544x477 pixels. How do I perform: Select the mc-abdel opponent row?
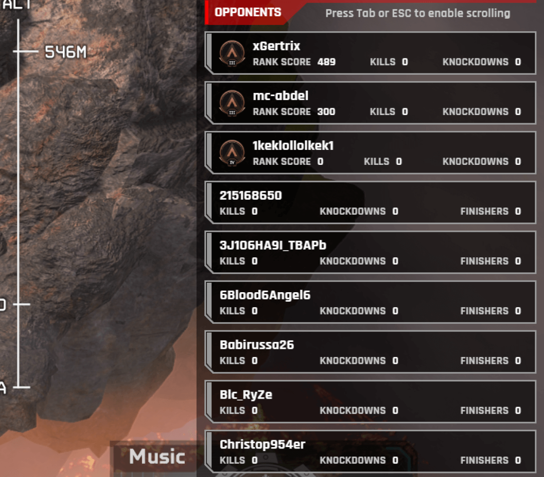coord(370,103)
